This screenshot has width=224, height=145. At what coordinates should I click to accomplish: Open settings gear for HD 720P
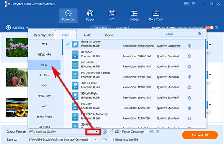tap(189, 108)
